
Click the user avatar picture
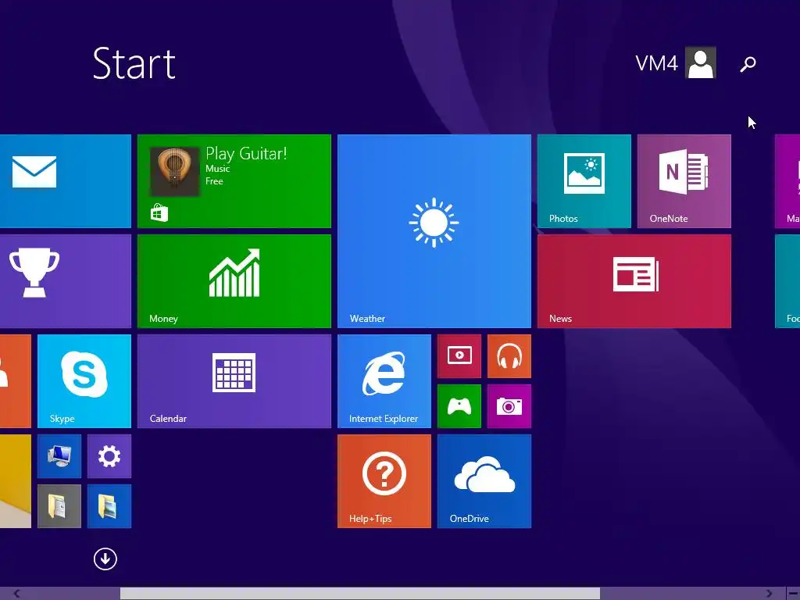point(701,62)
